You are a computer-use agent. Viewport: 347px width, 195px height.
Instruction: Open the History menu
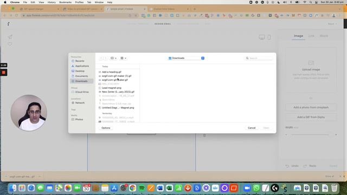click(52, 2)
